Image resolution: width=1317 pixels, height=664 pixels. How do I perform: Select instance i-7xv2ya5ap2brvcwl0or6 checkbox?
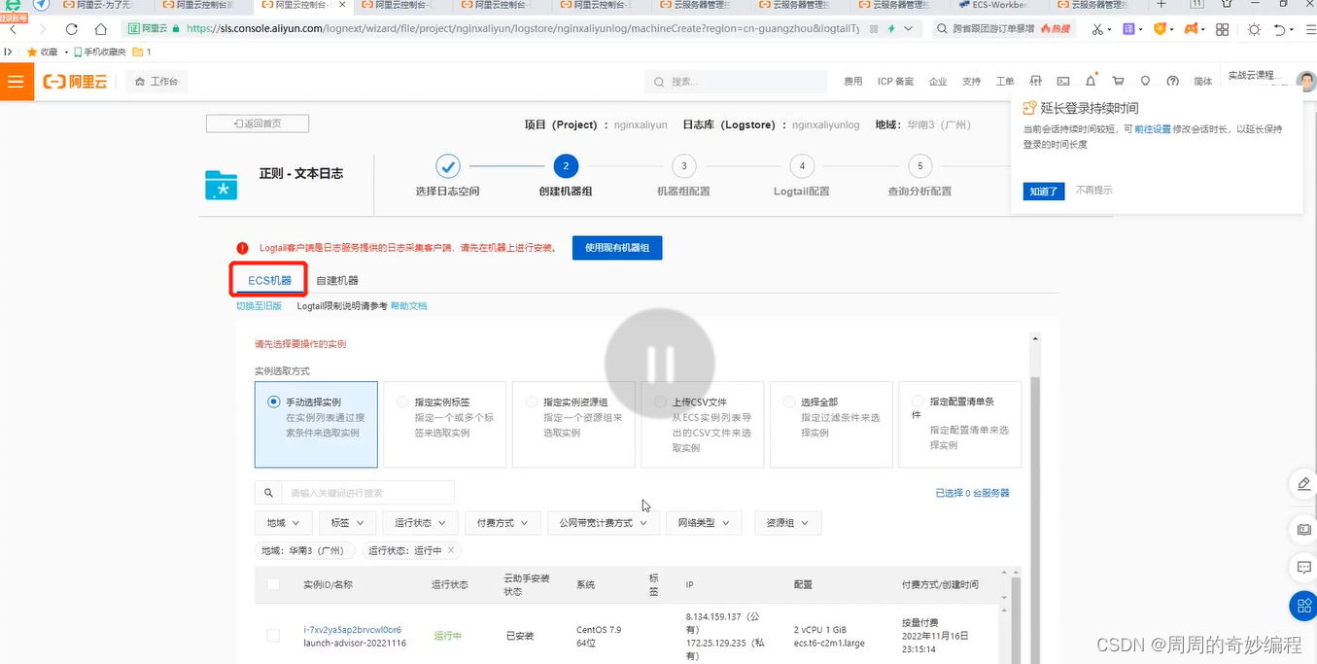[273, 635]
